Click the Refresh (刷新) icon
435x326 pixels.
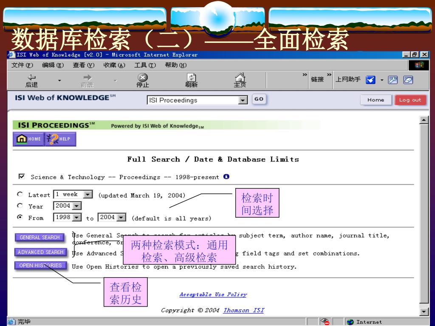(192, 77)
